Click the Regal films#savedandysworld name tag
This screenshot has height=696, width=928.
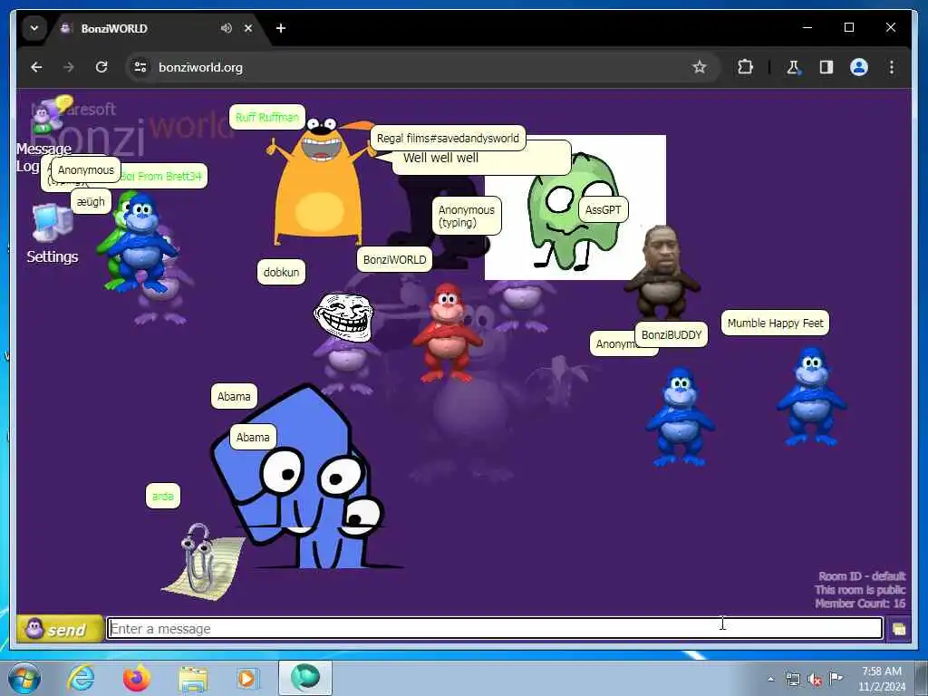tap(448, 138)
